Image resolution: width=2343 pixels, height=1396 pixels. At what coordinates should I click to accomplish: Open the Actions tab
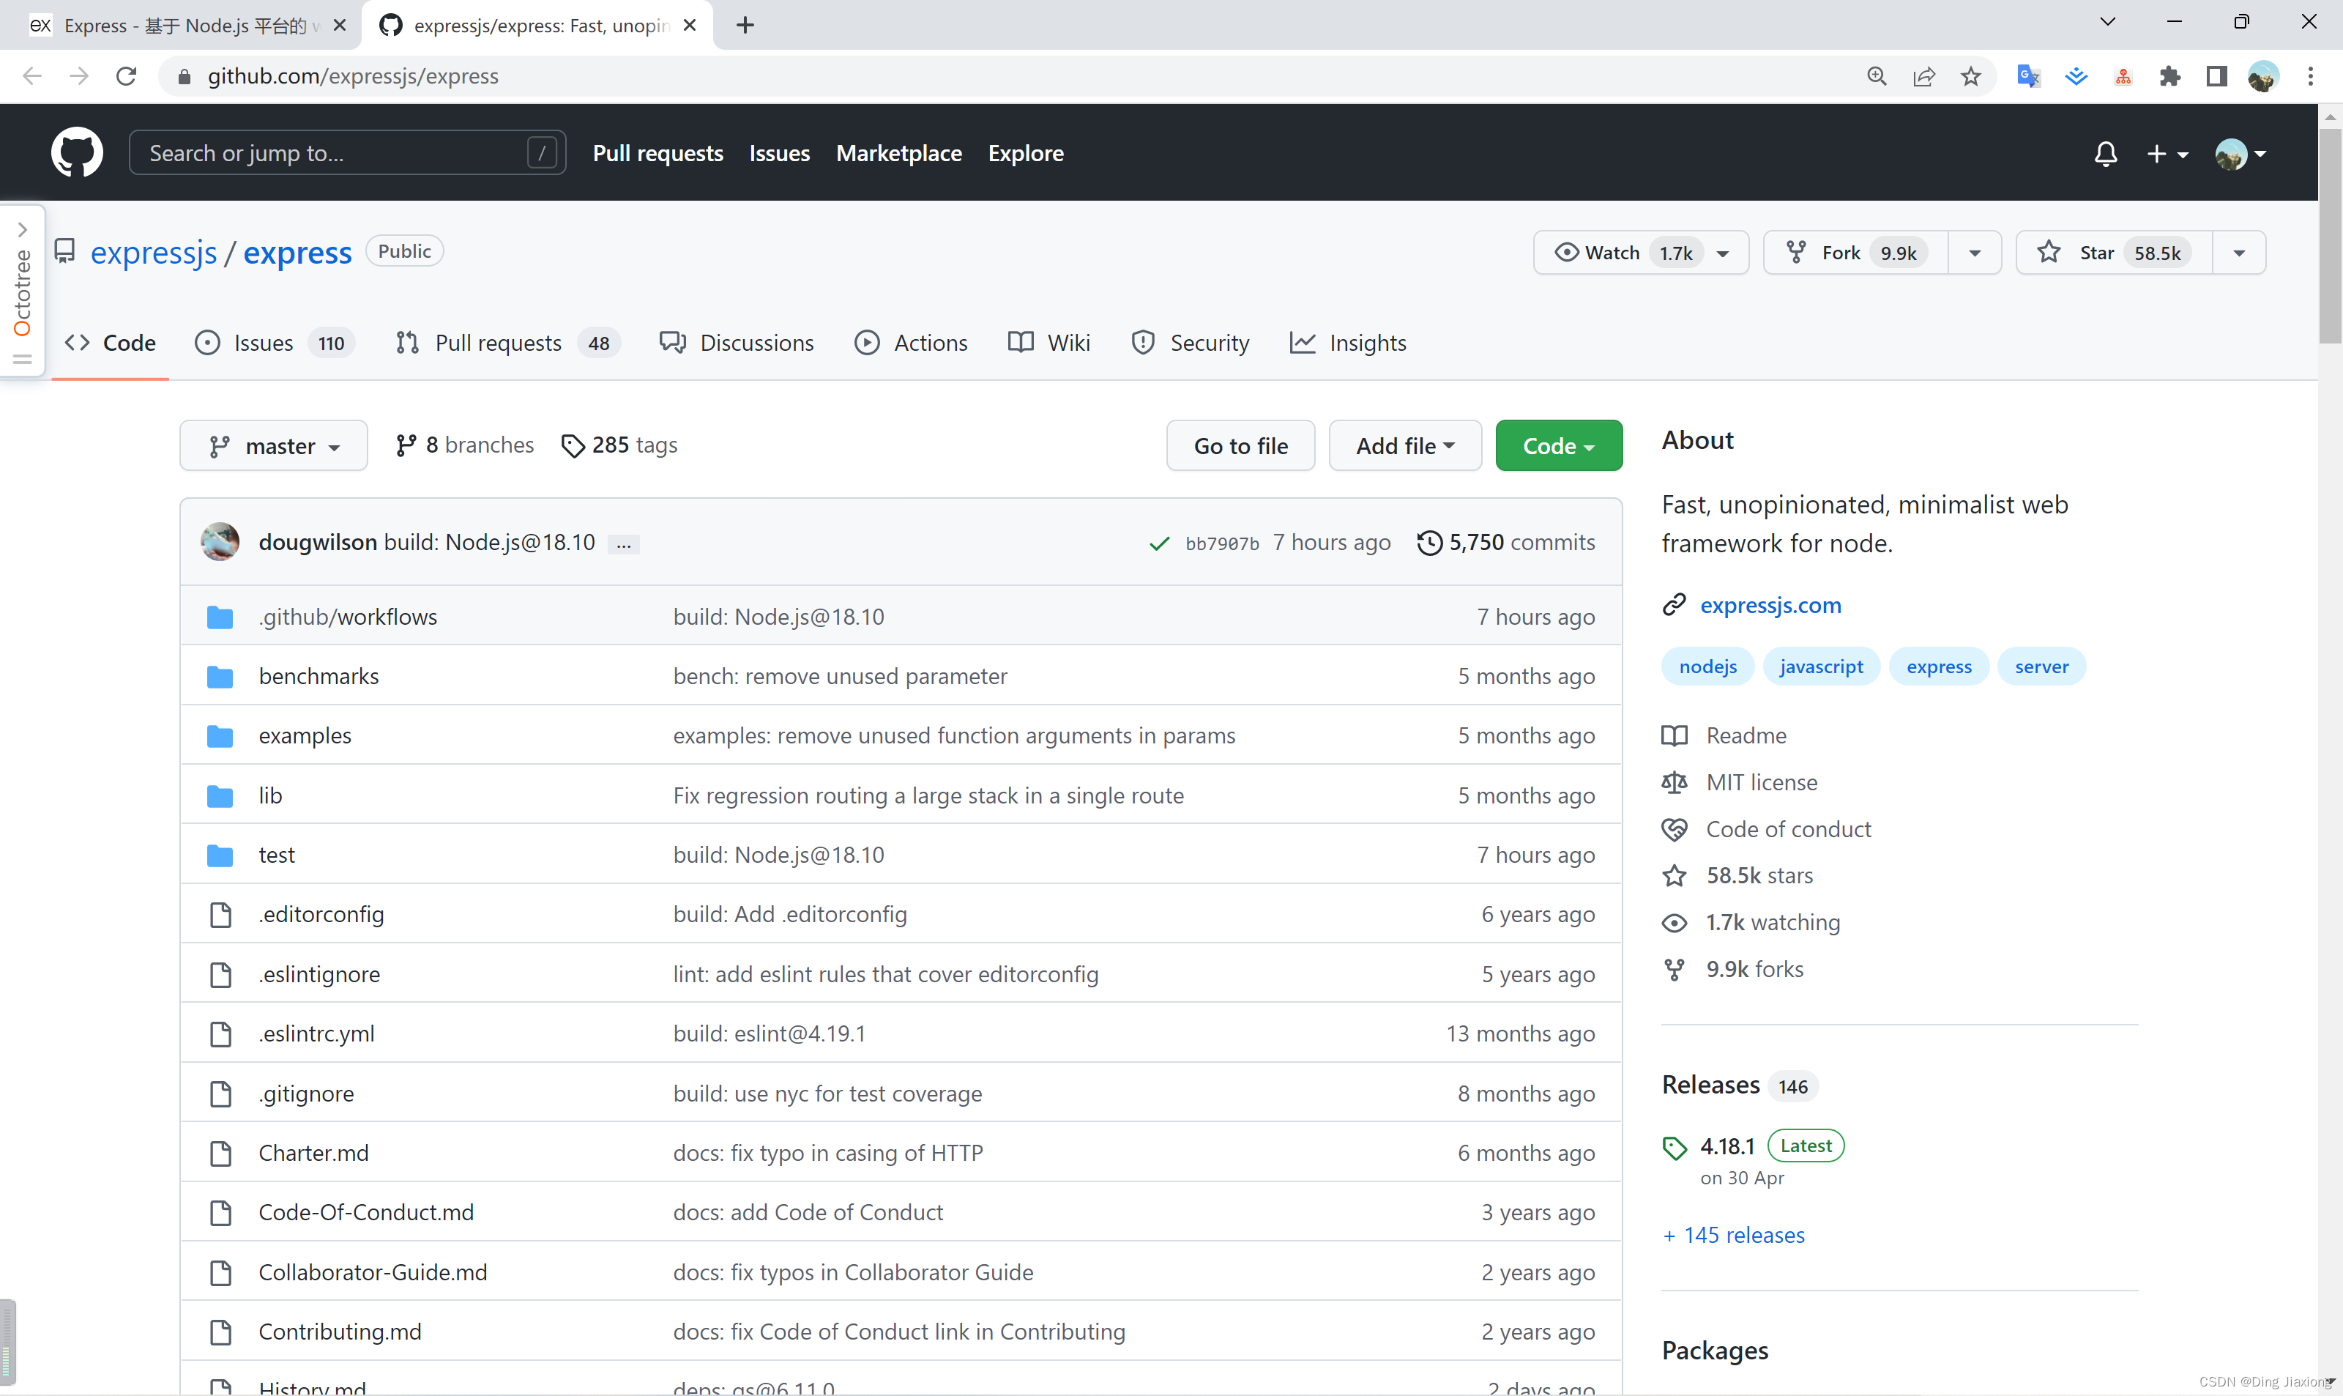pyautogui.click(x=910, y=343)
